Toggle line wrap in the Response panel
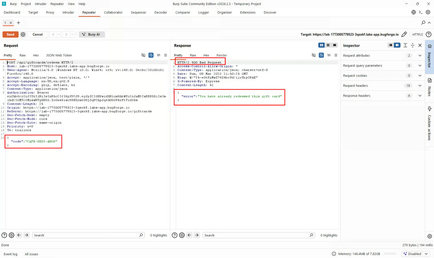 click(321, 55)
